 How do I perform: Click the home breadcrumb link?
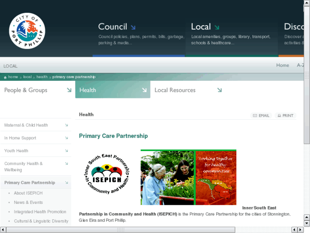coord(13,77)
